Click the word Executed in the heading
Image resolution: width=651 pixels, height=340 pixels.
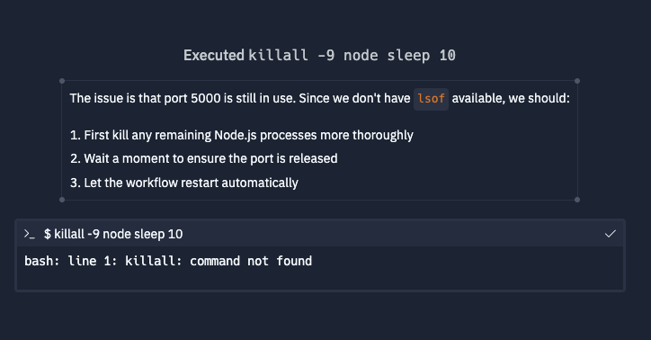pyautogui.click(x=214, y=55)
